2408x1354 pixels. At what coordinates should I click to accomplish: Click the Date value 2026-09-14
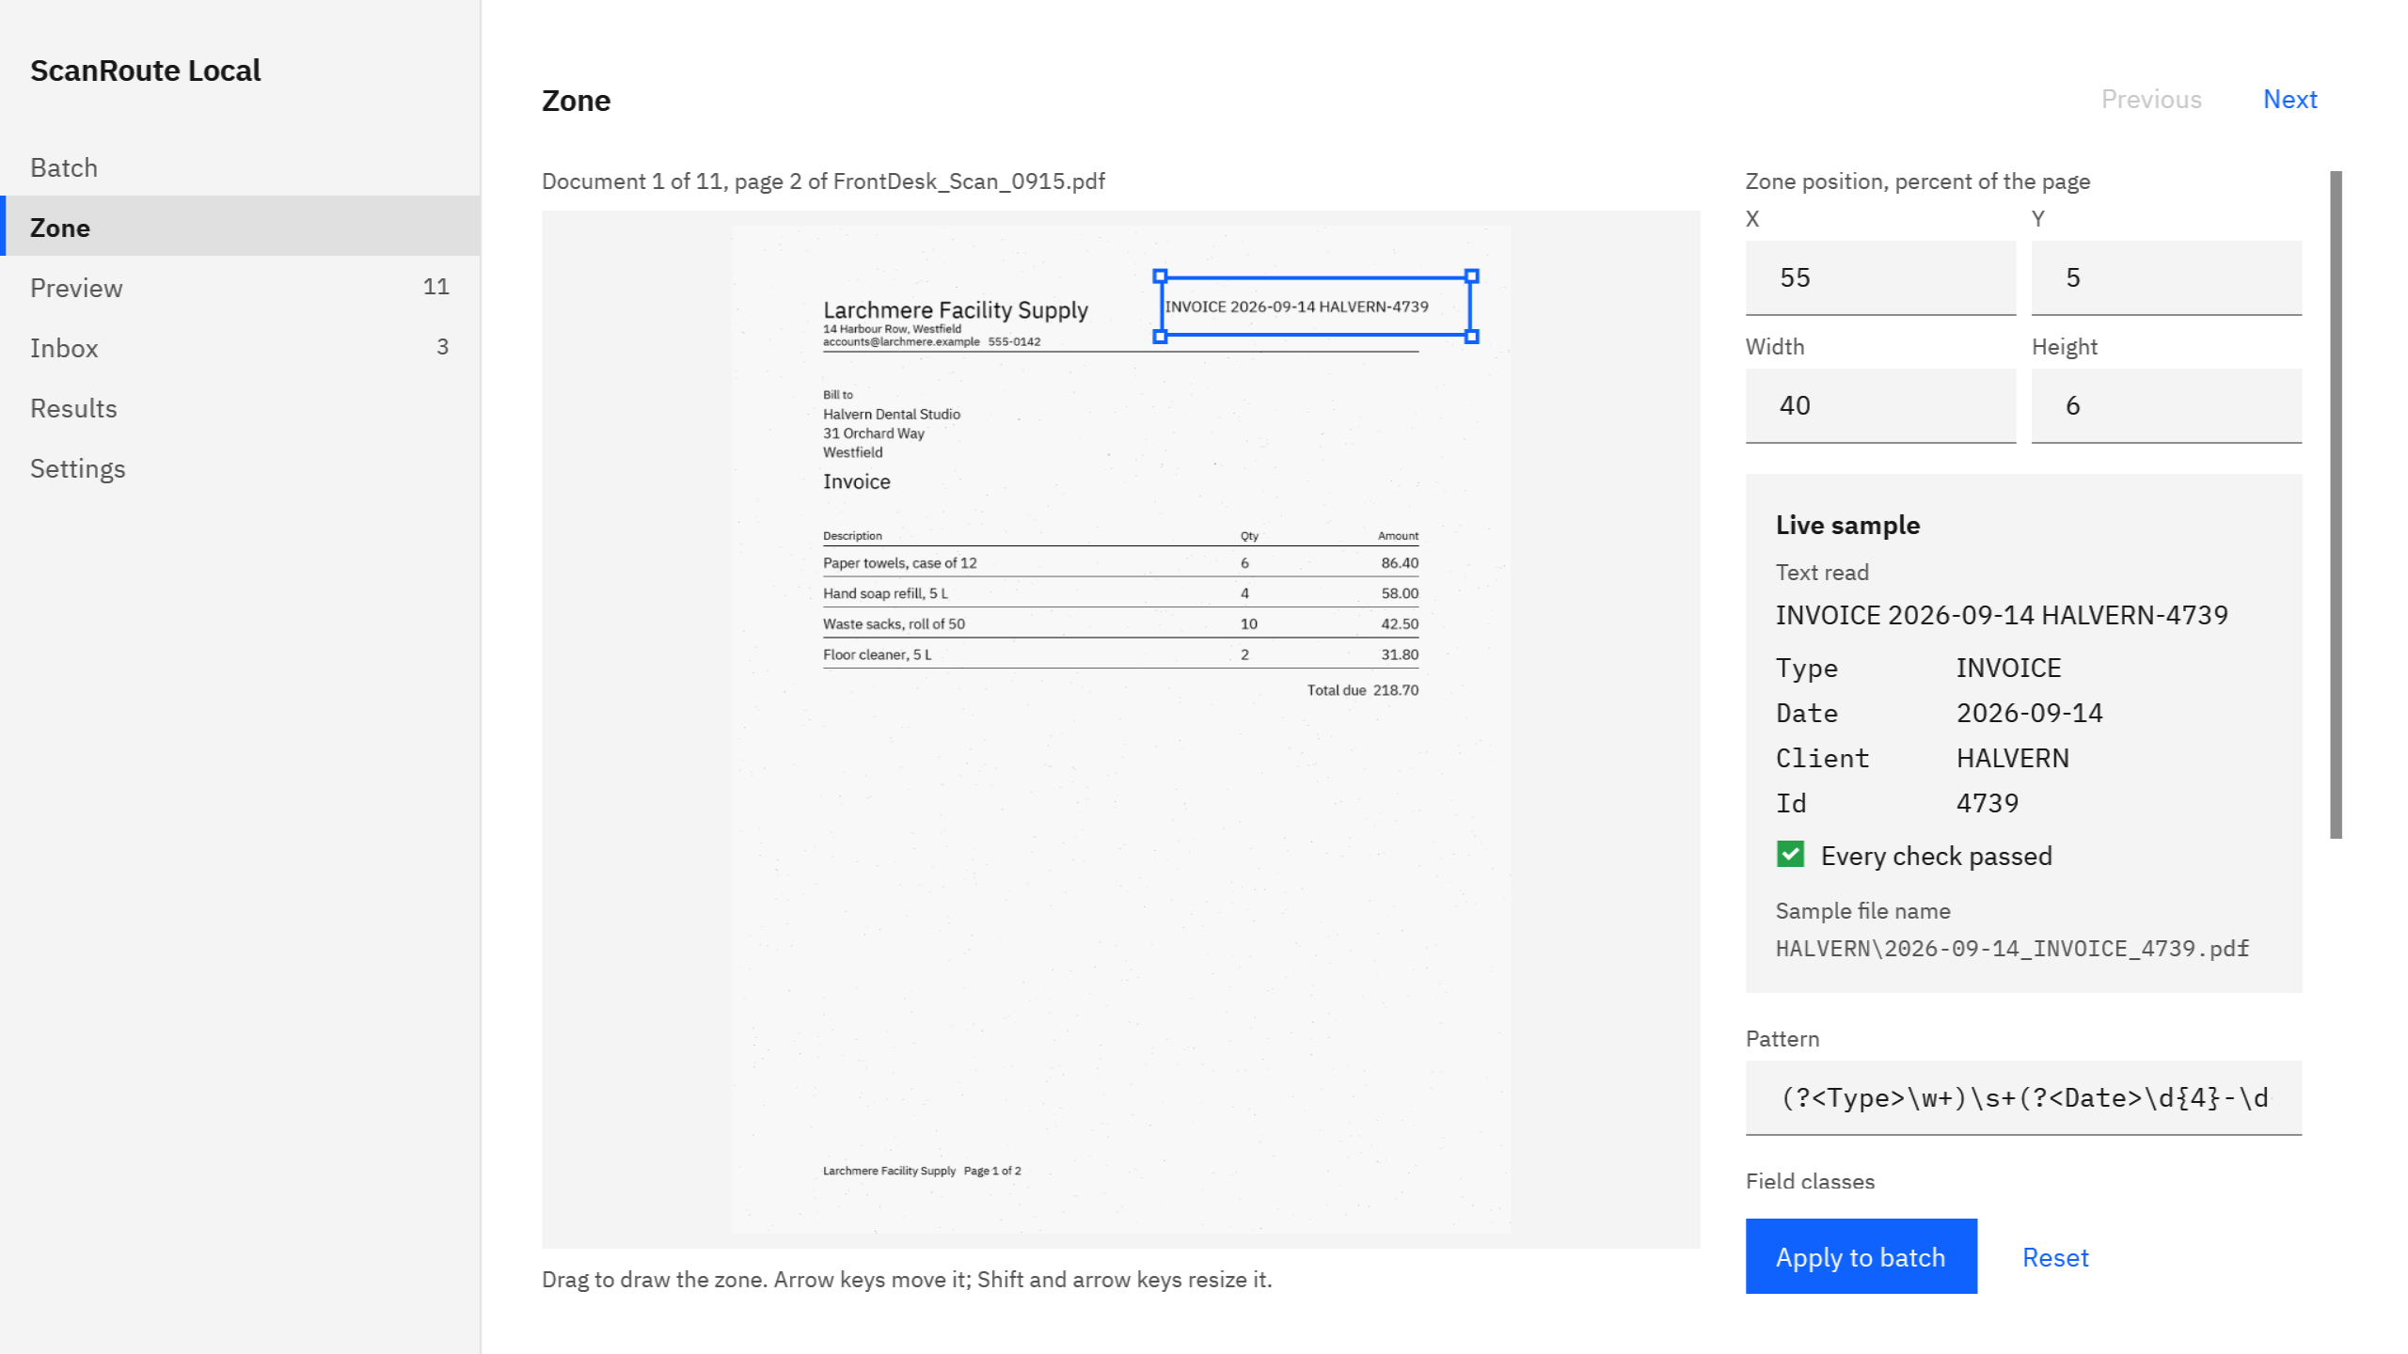pyautogui.click(x=2029, y=713)
